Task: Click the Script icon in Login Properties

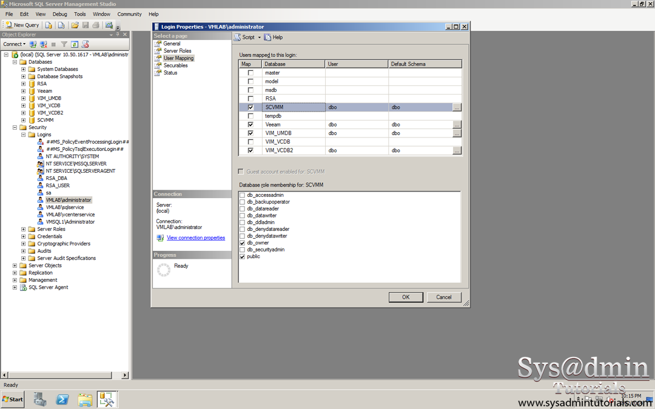Action: click(237, 38)
